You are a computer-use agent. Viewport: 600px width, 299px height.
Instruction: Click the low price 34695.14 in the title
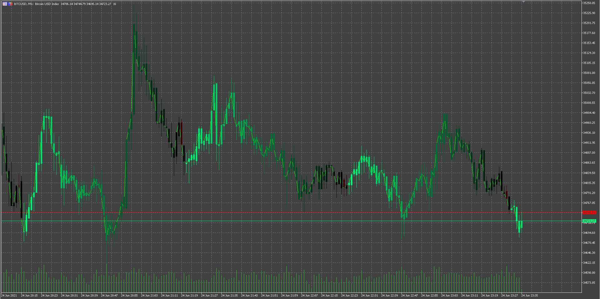93,4
